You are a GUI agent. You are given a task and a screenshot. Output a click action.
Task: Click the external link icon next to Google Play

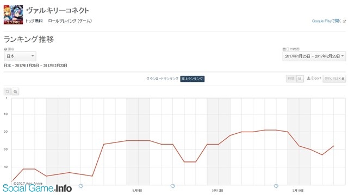[x=344, y=21]
